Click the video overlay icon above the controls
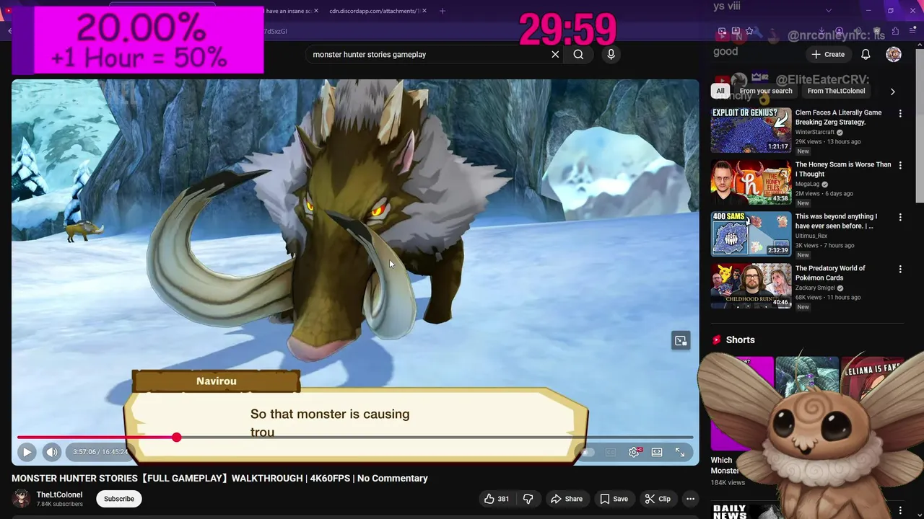Screen dimensions: 924x519 click(681, 340)
